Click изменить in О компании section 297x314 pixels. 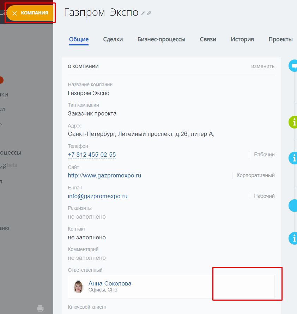[263, 66]
